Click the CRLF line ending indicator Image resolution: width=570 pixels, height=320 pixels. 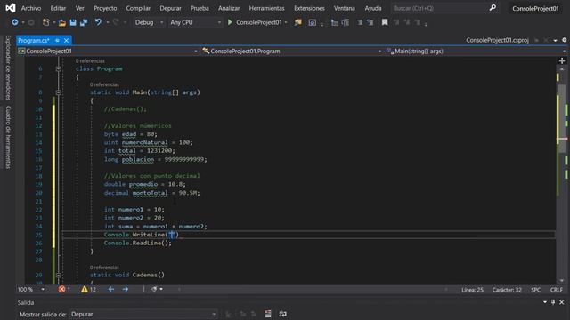[x=556, y=290]
